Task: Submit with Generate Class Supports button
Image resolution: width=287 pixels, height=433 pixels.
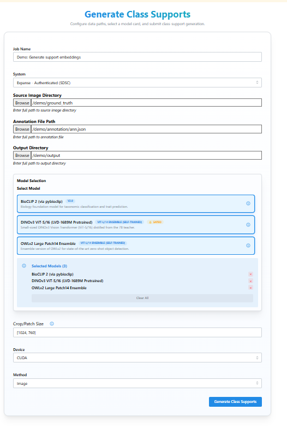Action: pyautogui.click(x=235, y=402)
